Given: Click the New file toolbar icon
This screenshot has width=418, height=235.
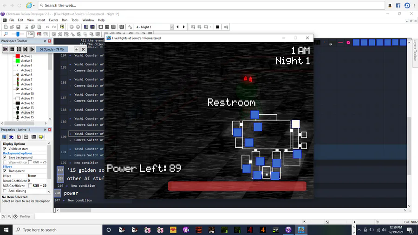Looking at the screenshot, I should coord(6,27).
